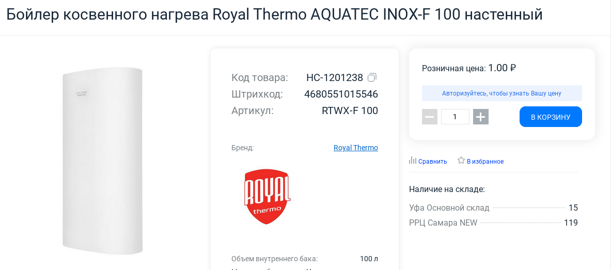Click the bar-chart compare icon
This screenshot has width=611, height=270.
coord(413,161)
